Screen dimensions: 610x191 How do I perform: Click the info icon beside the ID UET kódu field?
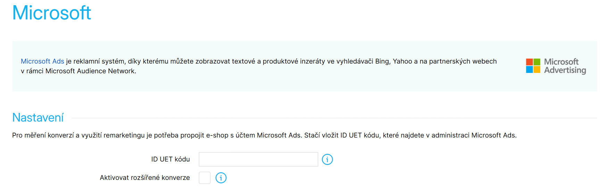coord(327,159)
